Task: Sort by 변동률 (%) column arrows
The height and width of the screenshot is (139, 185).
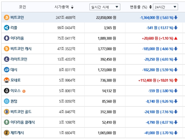Action: 150,7
